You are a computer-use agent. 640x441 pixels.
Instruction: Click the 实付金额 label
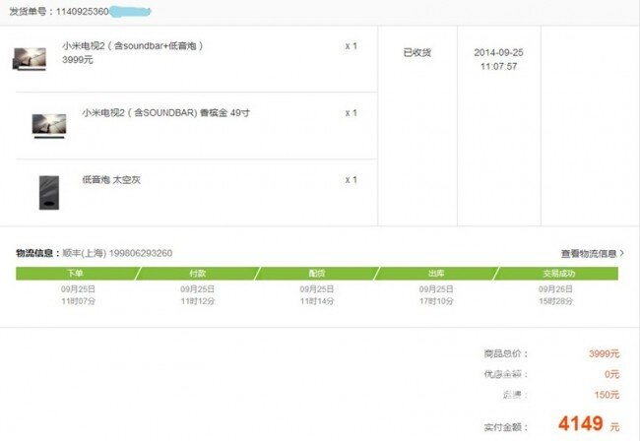point(506,427)
